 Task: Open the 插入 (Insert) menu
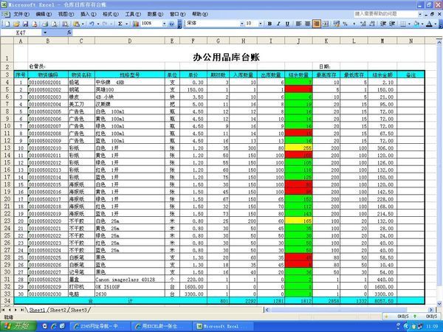[88, 14]
